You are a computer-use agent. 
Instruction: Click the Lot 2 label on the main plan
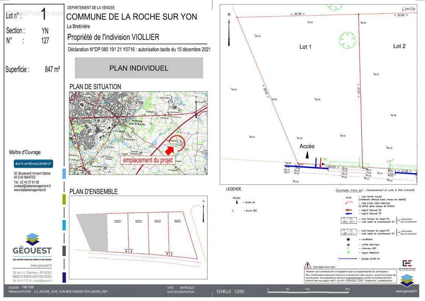click(x=399, y=46)
